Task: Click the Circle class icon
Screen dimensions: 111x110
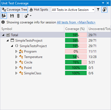Action: [x=21, y=62]
